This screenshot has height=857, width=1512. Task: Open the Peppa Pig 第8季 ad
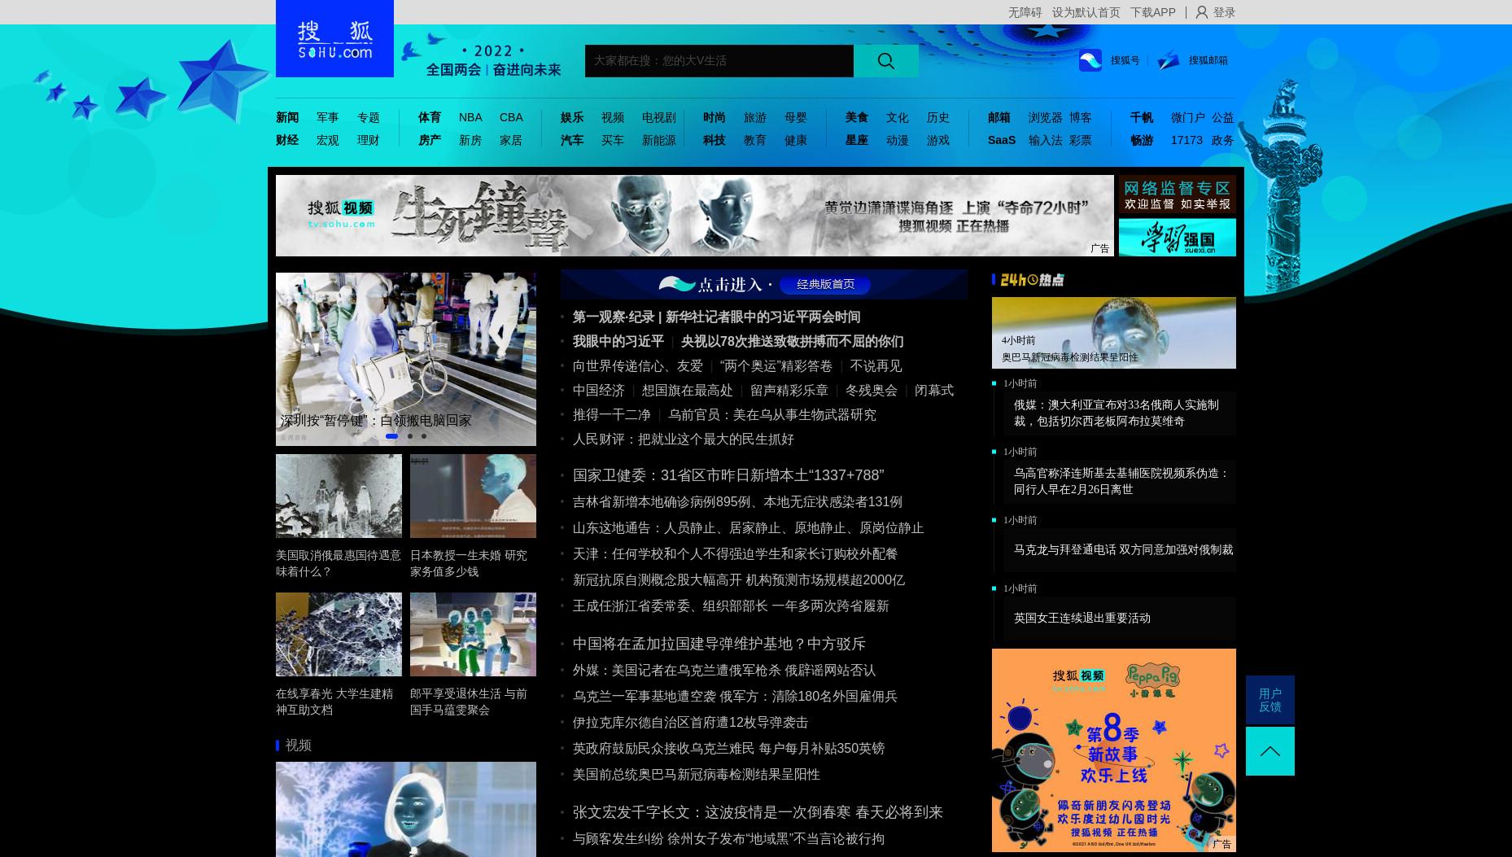1113,750
